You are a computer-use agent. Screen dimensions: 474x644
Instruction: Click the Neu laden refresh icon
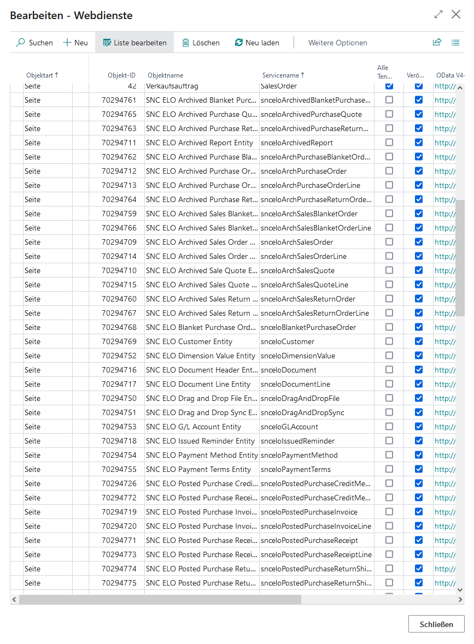(x=239, y=43)
